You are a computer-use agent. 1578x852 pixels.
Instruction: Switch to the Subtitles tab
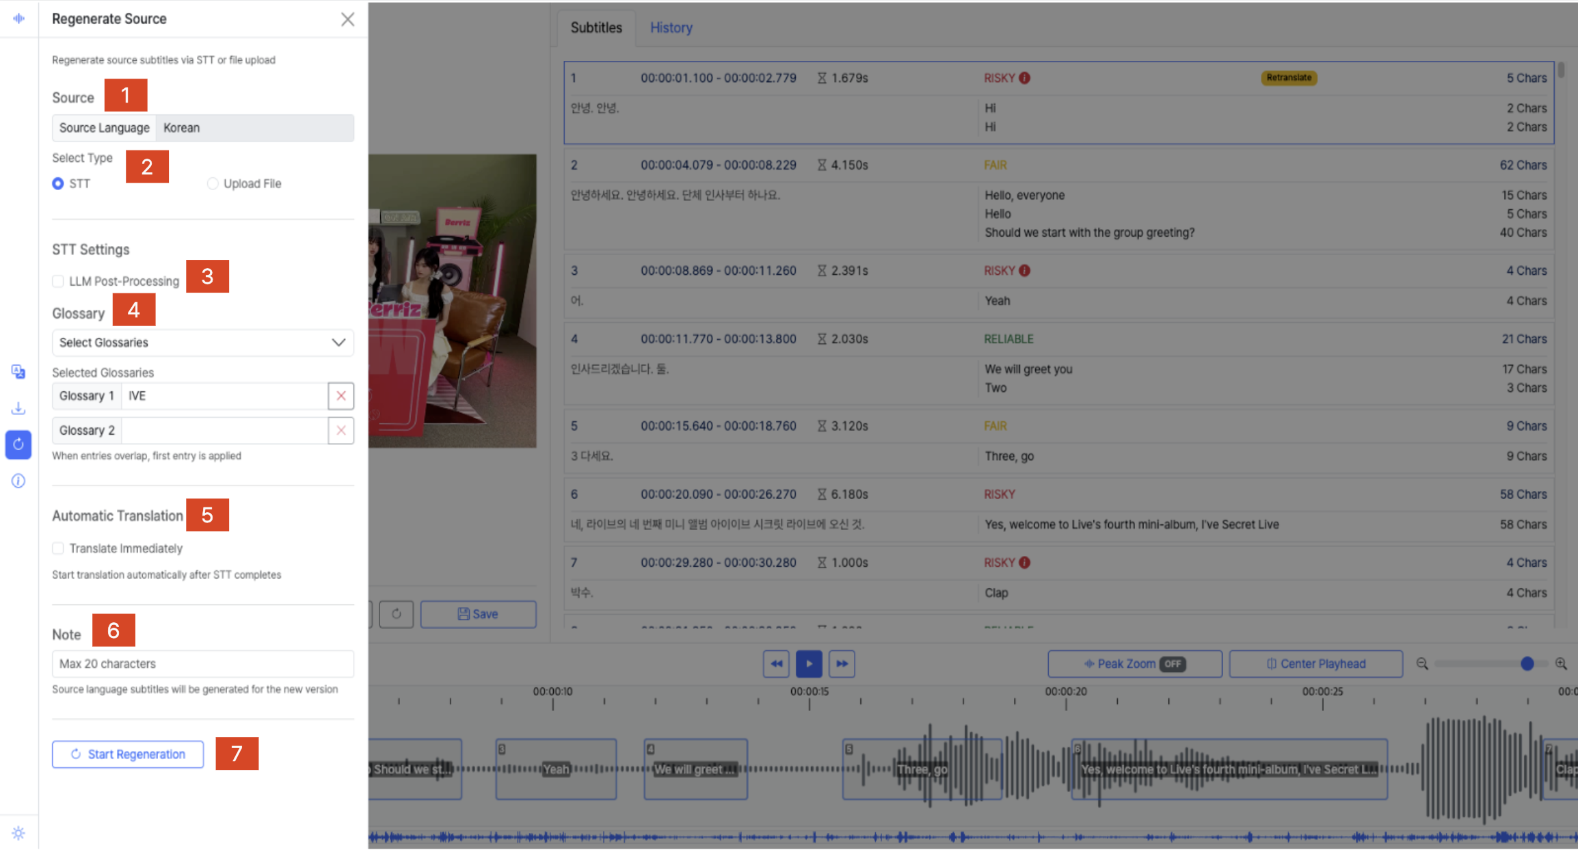(596, 28)
